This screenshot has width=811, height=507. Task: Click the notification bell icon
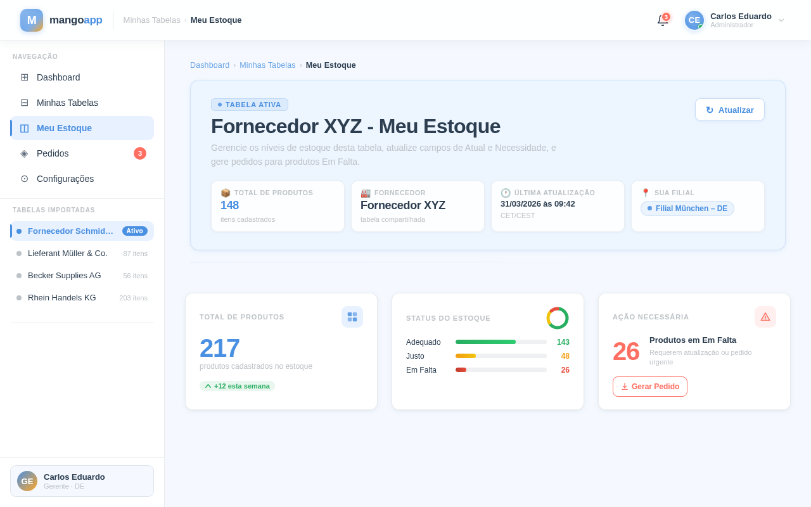(663, 20)
